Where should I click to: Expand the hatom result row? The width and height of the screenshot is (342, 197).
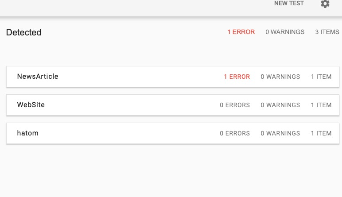[172, 133]
